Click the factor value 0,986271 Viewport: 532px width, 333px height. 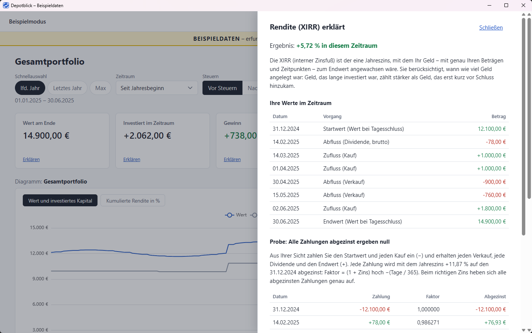(x=429, y=323)
